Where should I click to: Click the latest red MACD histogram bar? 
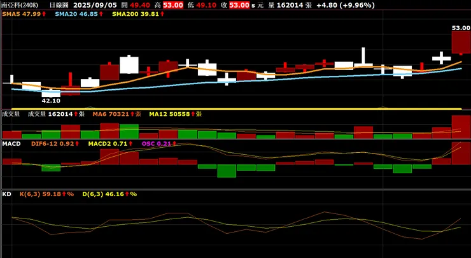461,153
